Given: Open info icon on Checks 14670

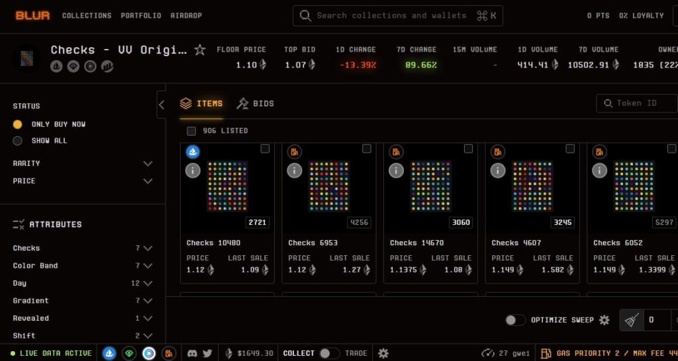Looking at the screenshot, I should tap(396, 171).
